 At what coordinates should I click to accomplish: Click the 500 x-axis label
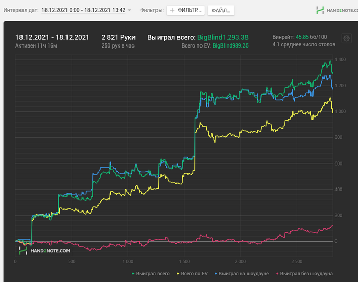coord(72,261)
